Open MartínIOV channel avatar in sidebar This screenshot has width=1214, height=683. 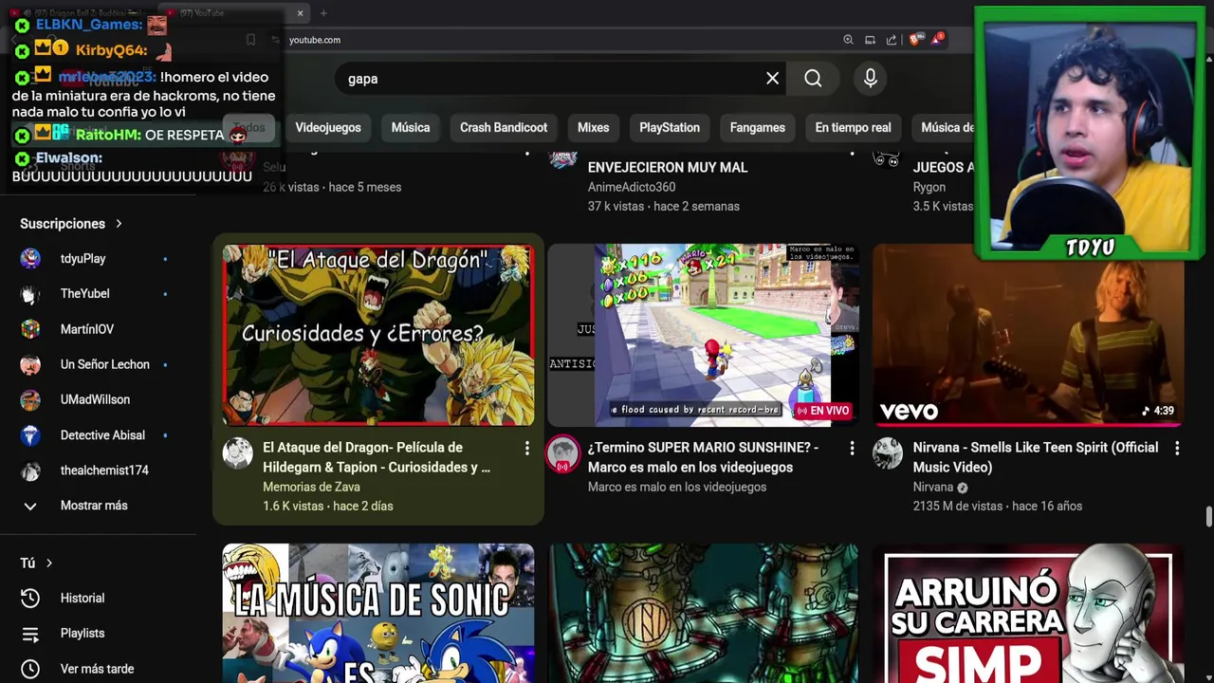coord(30,329)
